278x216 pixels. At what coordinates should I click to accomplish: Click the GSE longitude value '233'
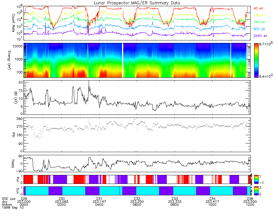175,199
